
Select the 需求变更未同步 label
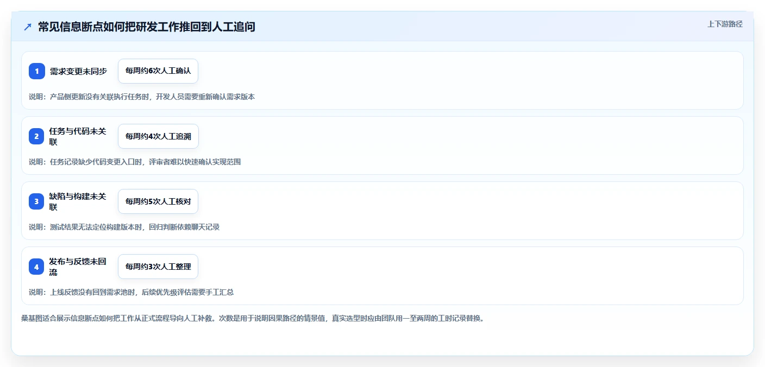pyautogui.click(x=78, y=71)
